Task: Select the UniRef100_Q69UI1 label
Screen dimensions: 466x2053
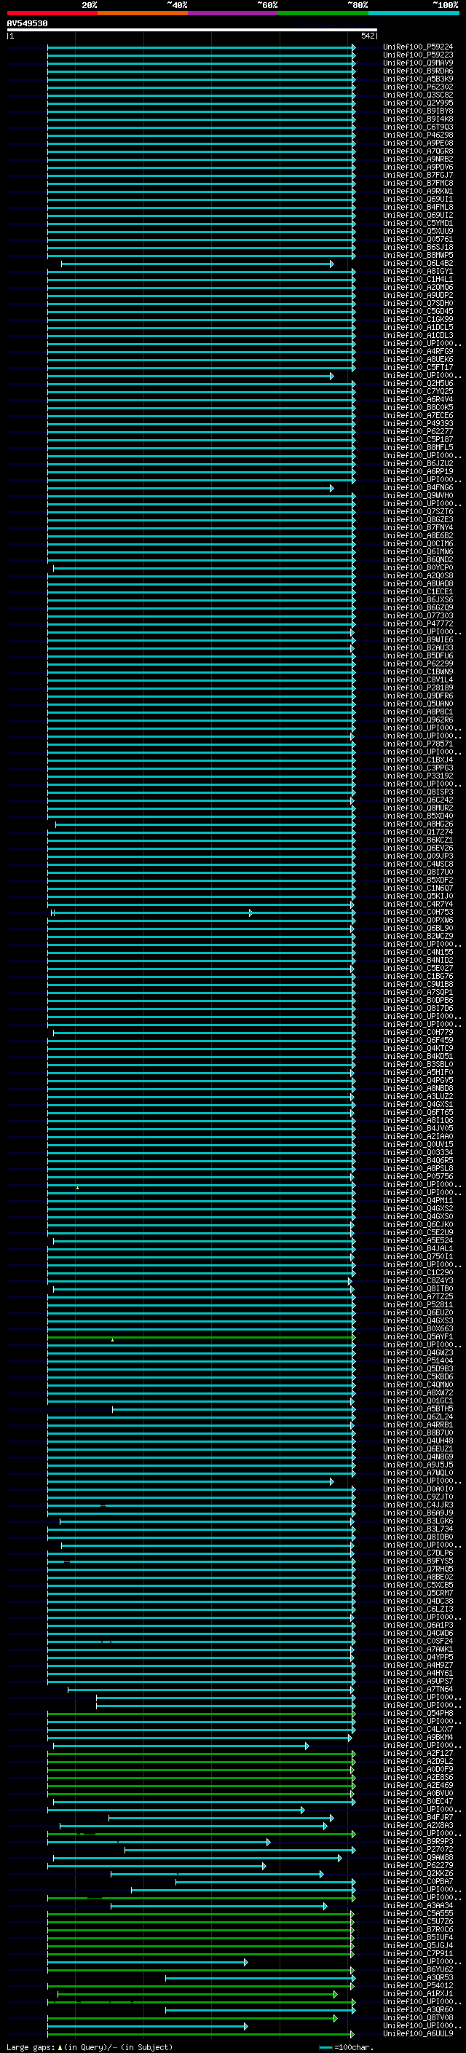Action: point(418,200)
